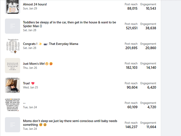Click the camera emoji in Congrats post title
181x136 pixels.
coord(45,44)
